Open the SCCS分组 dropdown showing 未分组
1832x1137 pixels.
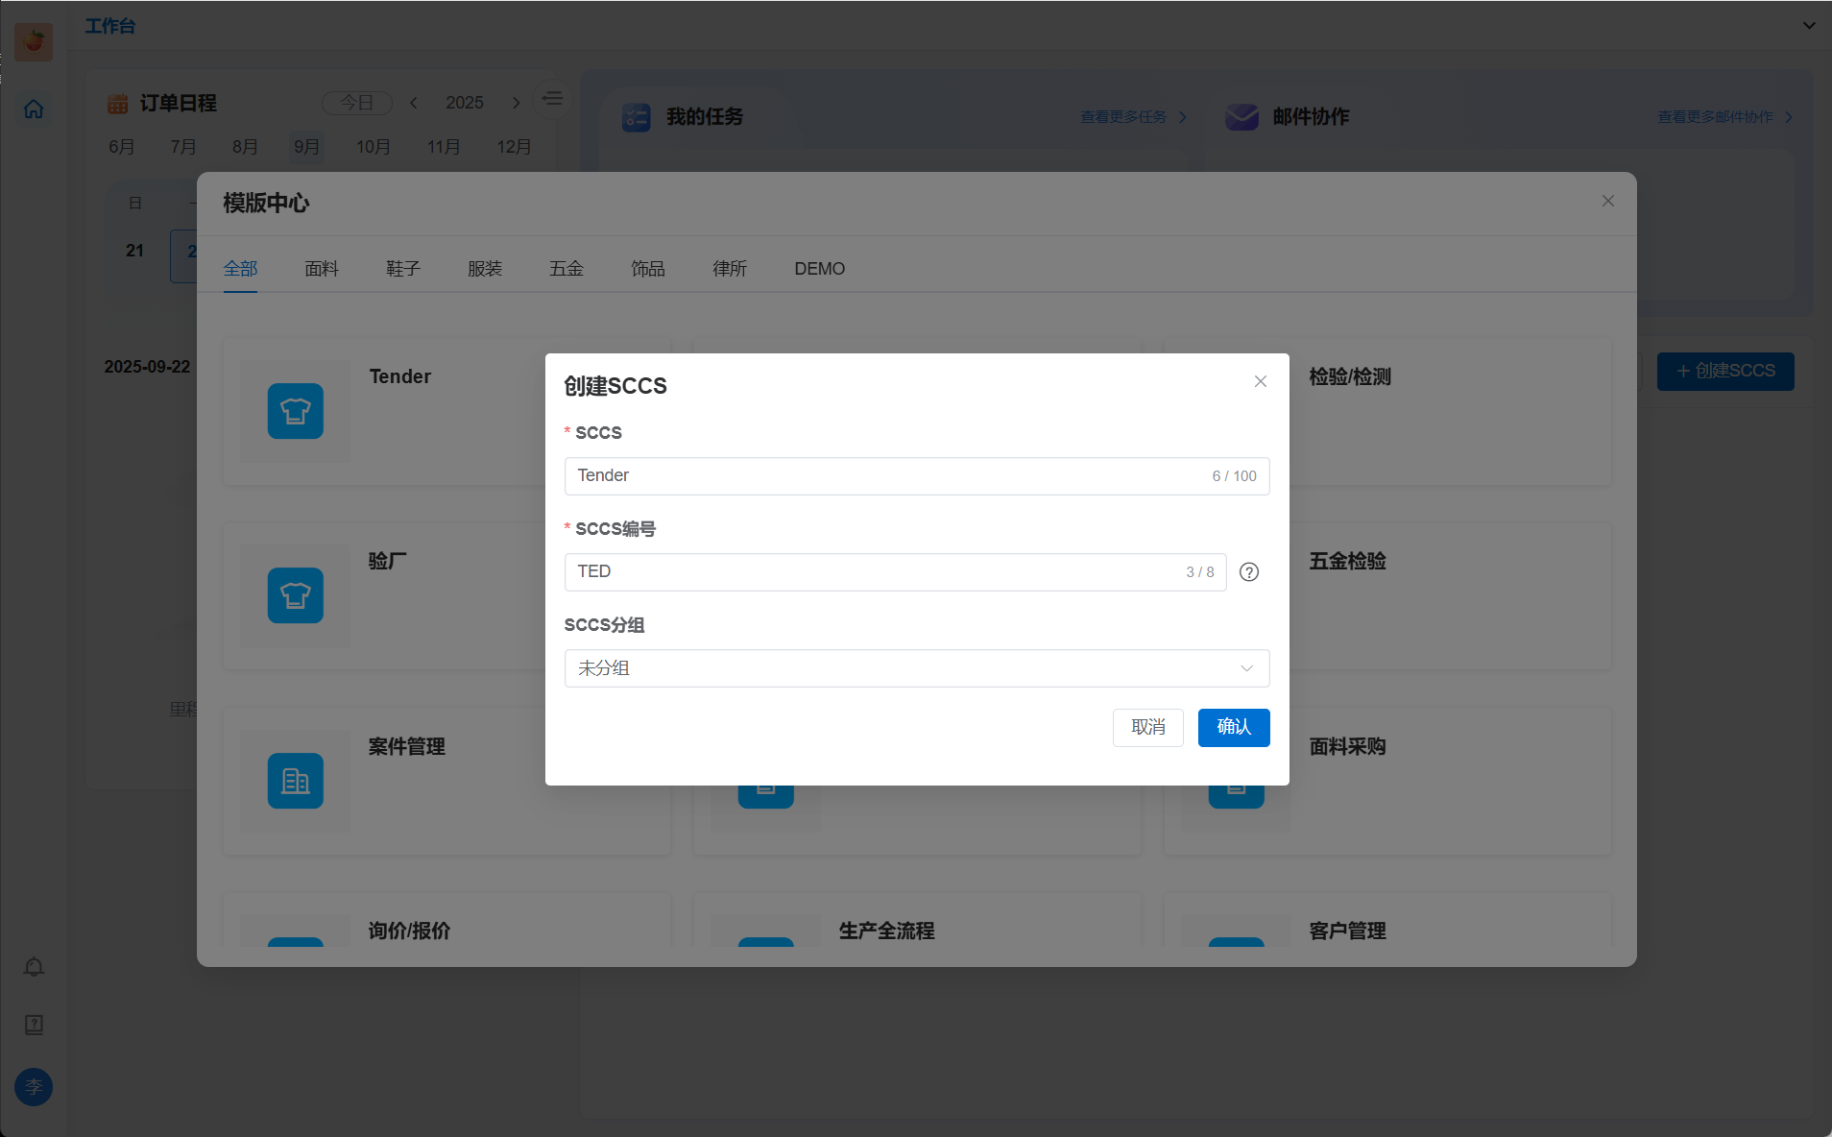pos(916,668)
